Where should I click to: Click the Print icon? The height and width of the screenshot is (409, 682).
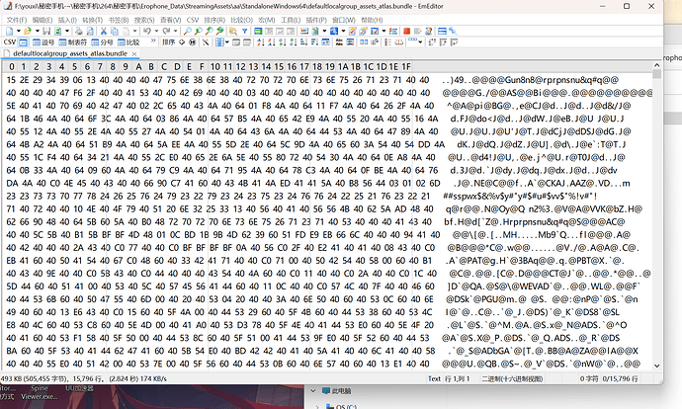(x=79, y=31)
